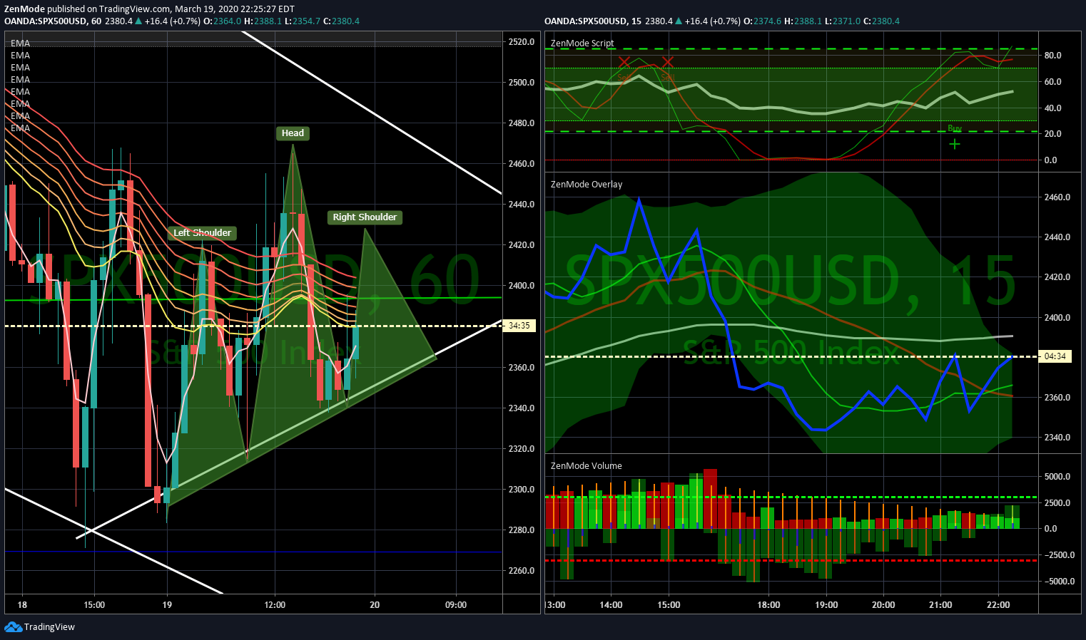Image resolution: width=1086 pixels, height=640 pixels.
Task: Click the 19:00 time axis label
Action: (826, 605)
